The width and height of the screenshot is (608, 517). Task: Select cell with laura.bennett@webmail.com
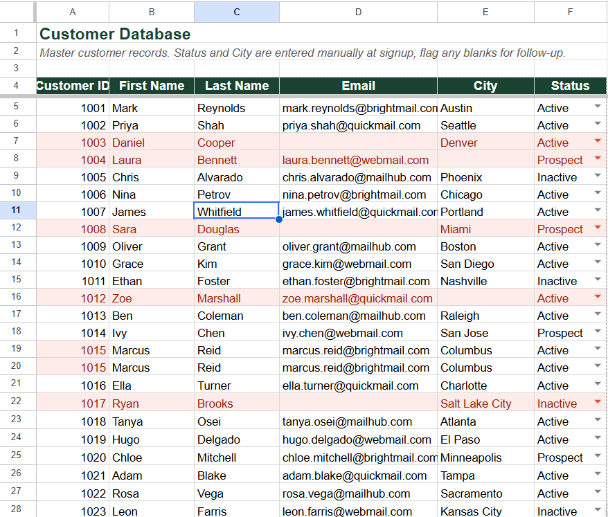[x=358, y=160]
